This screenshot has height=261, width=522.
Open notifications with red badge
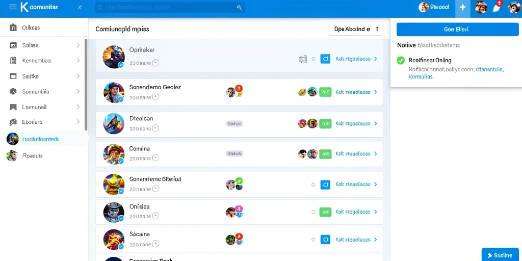pos(497,7)
